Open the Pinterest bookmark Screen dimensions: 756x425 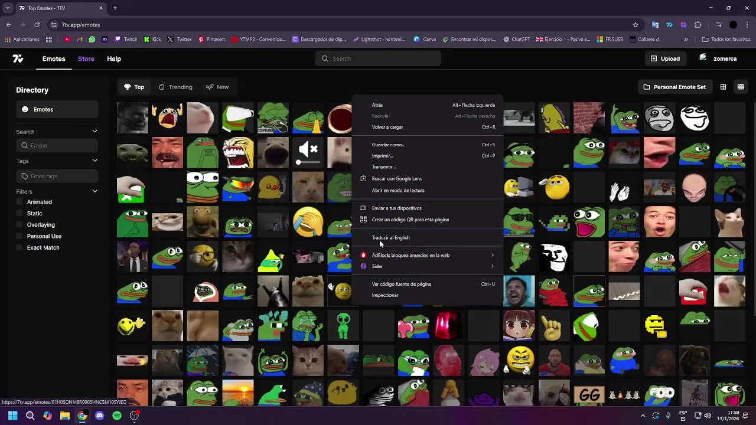click(x=211, y=40)
